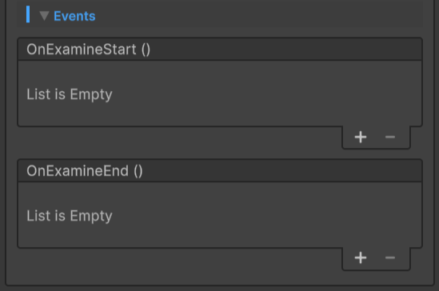Select the OnExamineStart () event header
This screenshot has width=439, height=291.
(x=89, y=50)
